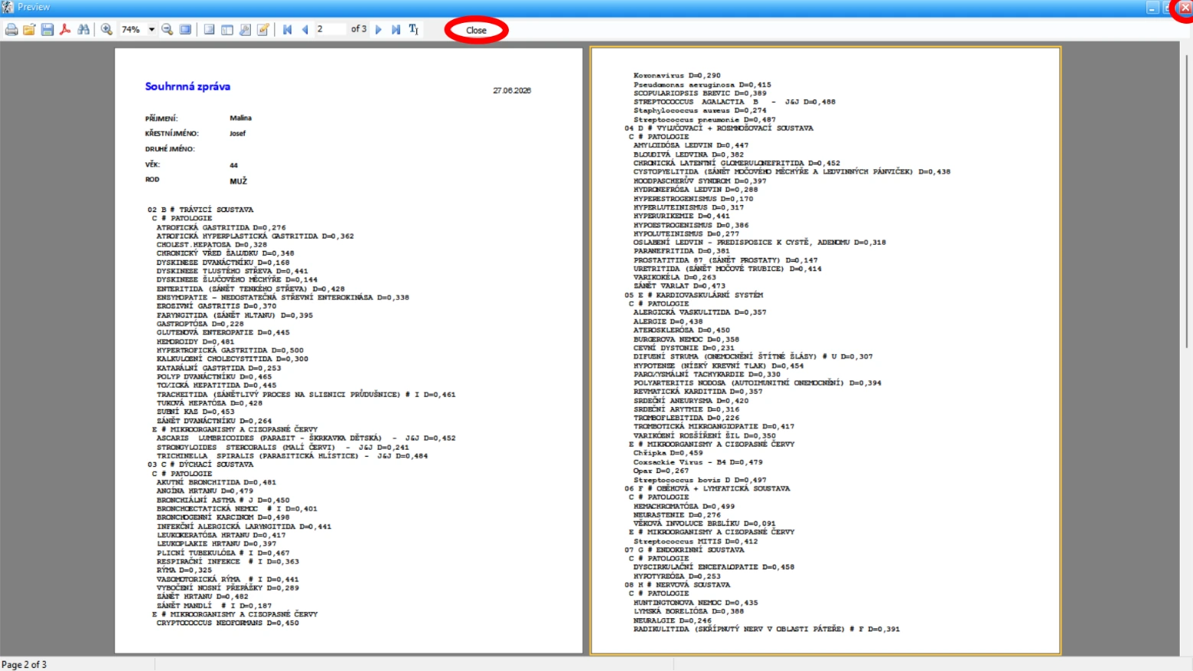Zoom in with the magnifier plus icon

point(106,30)
